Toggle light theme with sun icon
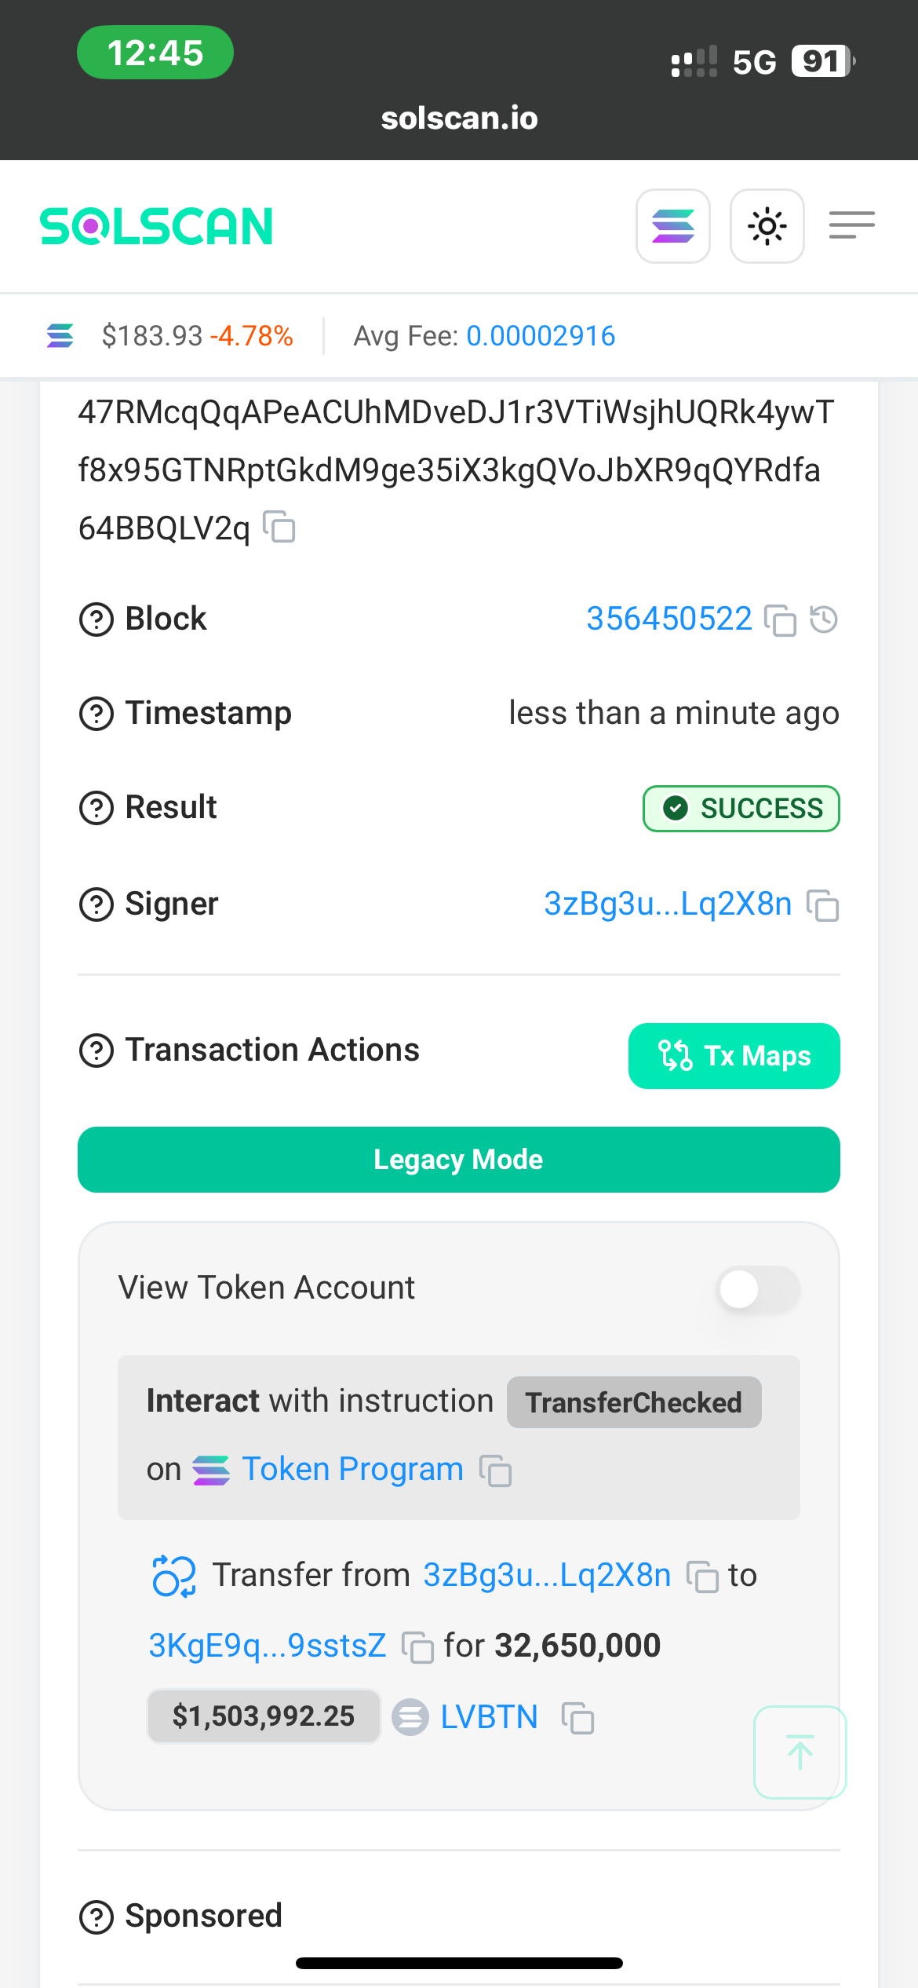This screenshot has height=1988, width=918. 767,226
